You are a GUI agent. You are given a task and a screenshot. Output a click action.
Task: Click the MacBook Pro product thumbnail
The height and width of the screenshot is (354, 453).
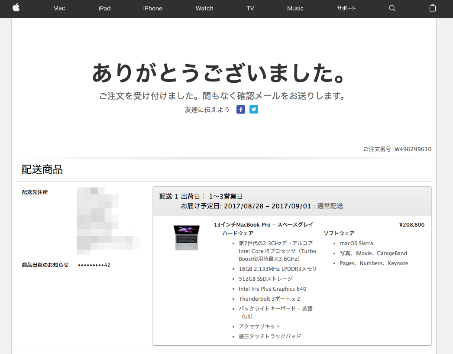tap(187, 237)
